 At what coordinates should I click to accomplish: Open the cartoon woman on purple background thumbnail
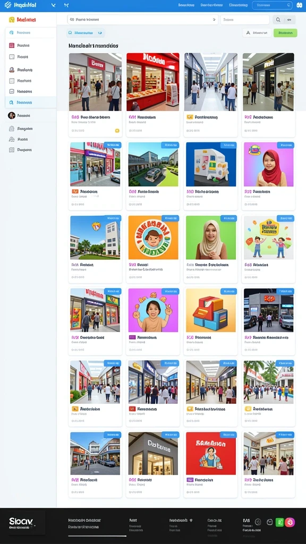click(x=153, y=310)
